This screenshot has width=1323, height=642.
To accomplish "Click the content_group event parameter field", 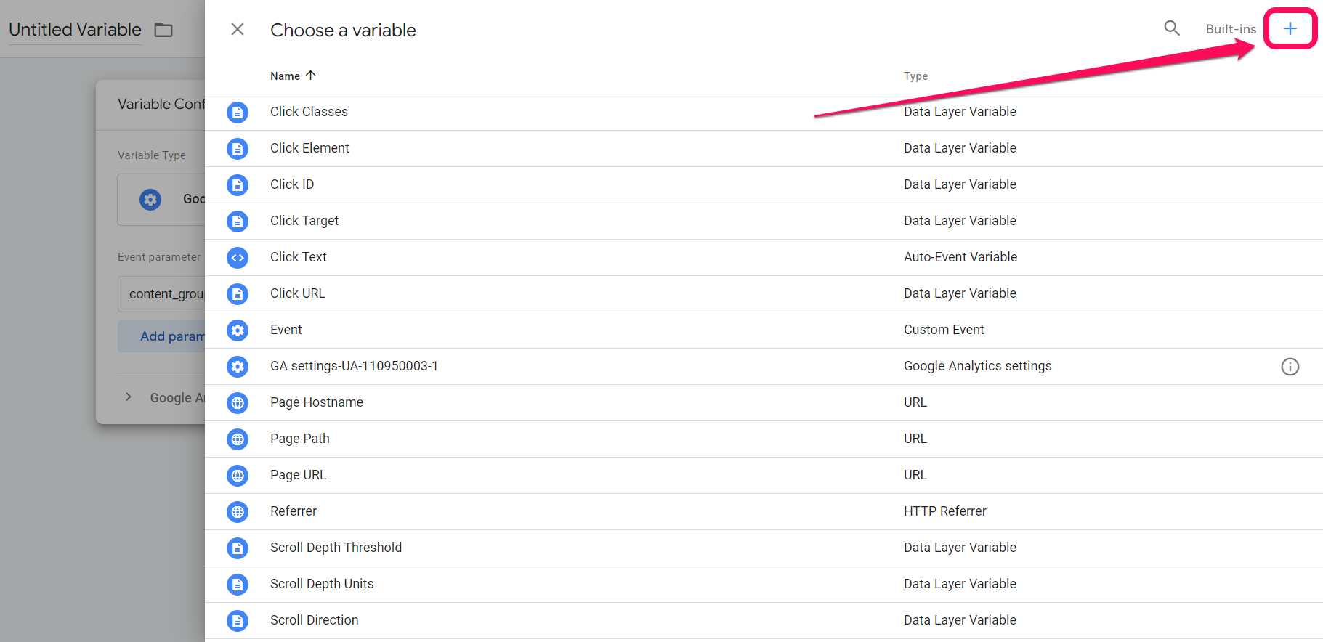I will tap(164, 294).
